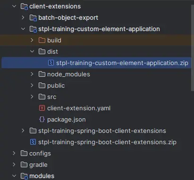Expand the src folder

(x=32, y=97)
